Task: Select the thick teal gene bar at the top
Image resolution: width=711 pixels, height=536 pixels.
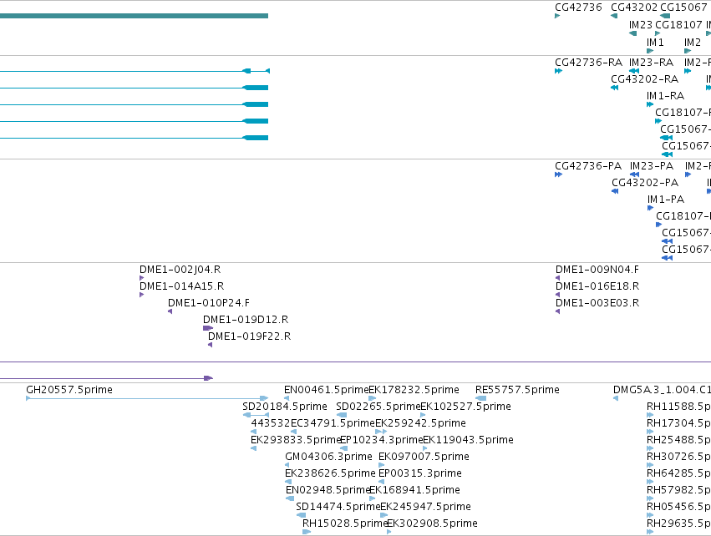Action: 134,16
